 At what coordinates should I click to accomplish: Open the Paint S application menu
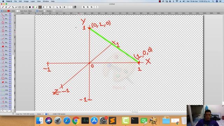[x=9, y=1]
